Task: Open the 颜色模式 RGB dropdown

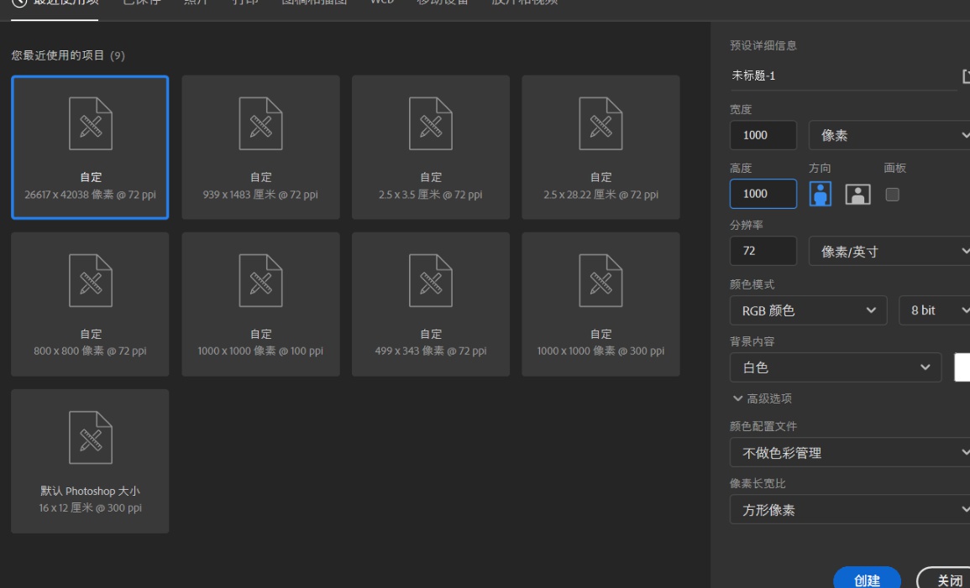Action: (808, 310)
